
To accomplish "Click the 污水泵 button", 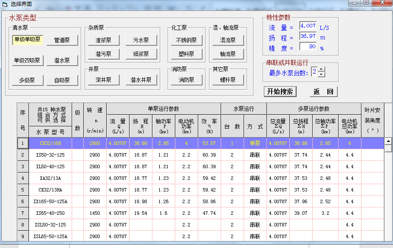I will [x=141, y=40].
